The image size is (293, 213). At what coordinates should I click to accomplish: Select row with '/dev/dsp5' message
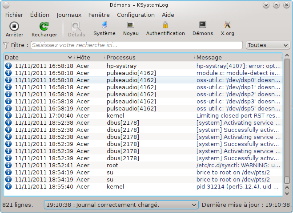(x=143, y=108)
